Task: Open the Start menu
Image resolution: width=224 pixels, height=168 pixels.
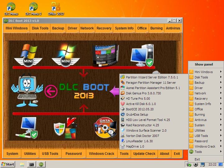Action: 8,164
